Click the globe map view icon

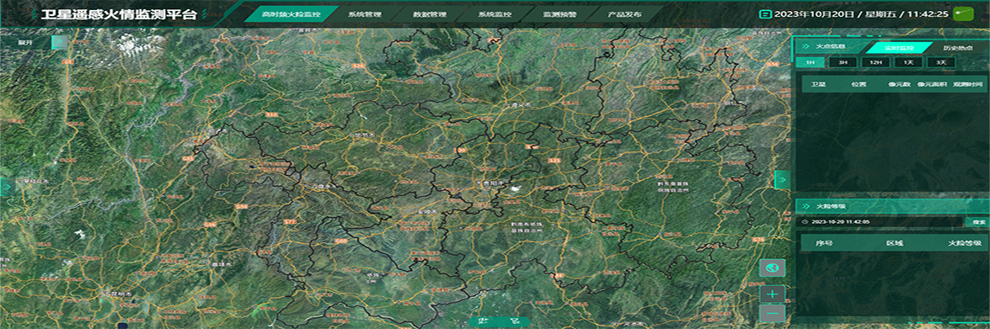[x=772, y=268]
